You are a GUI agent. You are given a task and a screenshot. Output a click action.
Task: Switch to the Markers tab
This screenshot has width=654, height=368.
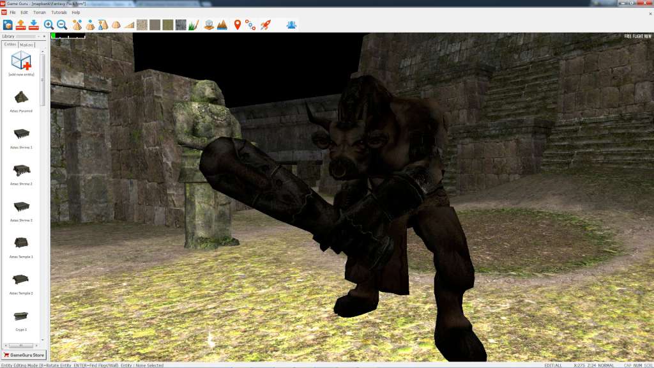(x=28, y=45)
